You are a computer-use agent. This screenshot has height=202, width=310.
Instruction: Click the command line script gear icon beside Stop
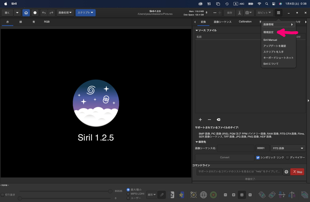(x=286, y=172)
